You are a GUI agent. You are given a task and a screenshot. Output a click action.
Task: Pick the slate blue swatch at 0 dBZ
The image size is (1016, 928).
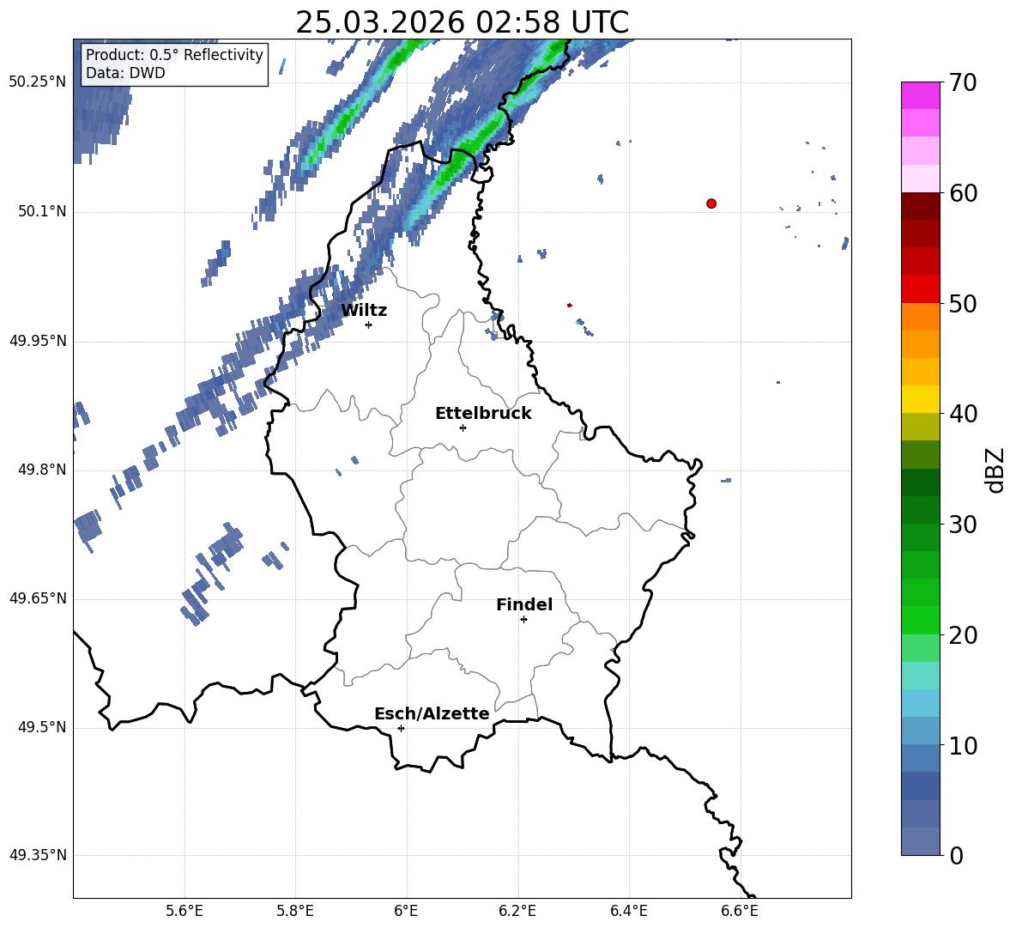[x=920, y=841]
